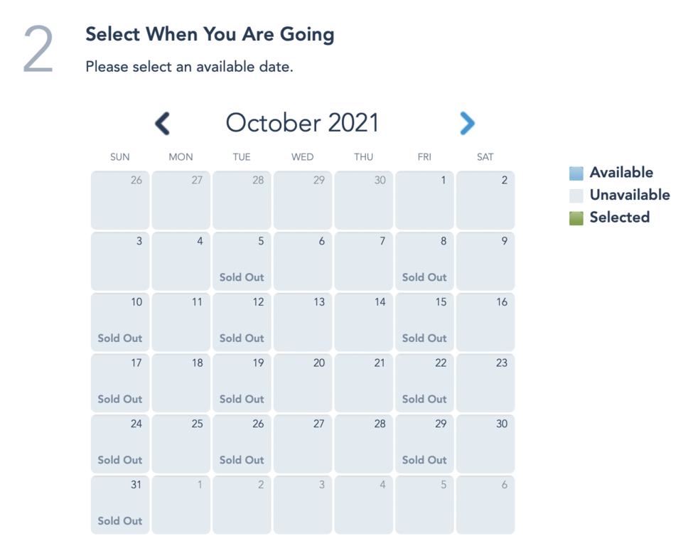The height and width of the screenshot is (546, 688).
Task: Advance to next month arrow
Action: pyautogui.click(x=466, y=124)
